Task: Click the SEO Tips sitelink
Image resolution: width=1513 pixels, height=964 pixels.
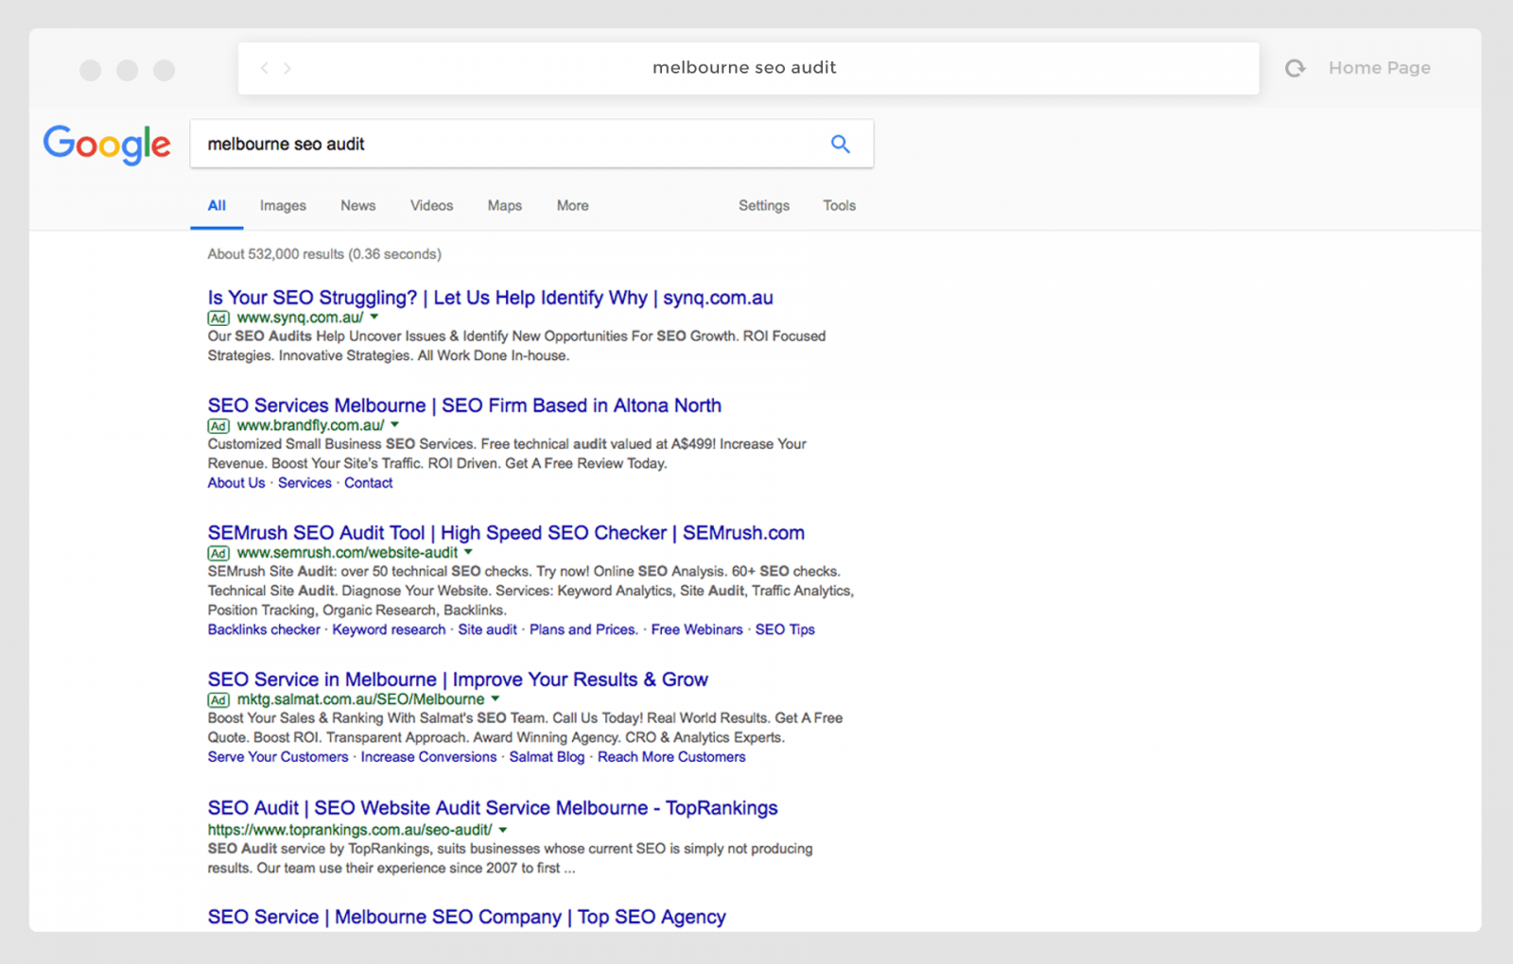Action: [x=785, y=629]
